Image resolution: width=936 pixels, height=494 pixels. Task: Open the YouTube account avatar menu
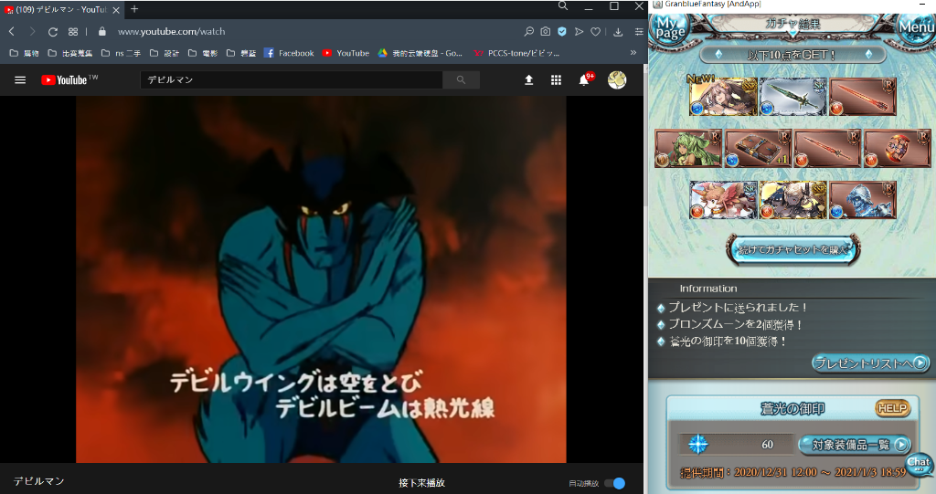pyautogui.click(x=617, y=80)
